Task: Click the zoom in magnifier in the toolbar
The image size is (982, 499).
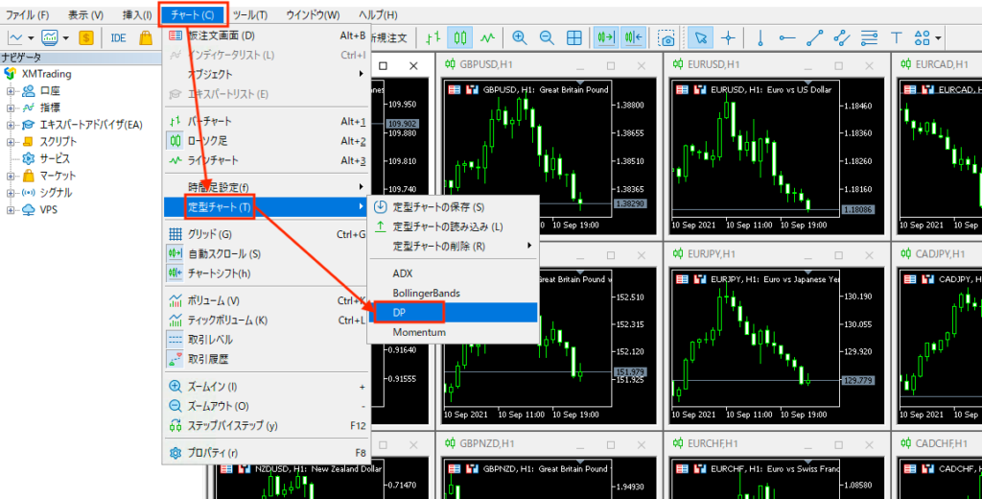Action: click(x=520, y=38)
